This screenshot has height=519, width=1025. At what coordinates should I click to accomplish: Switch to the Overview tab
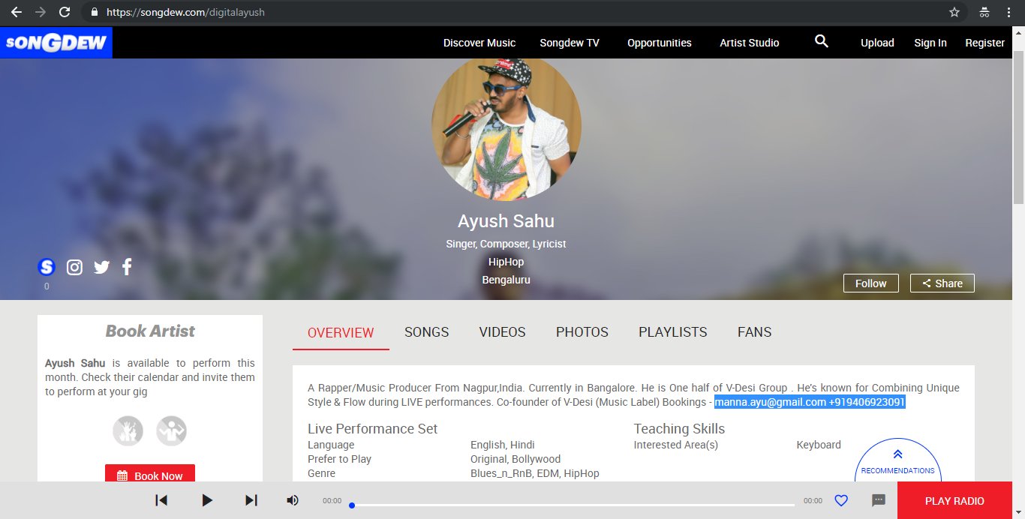click(x=341, y=332)
